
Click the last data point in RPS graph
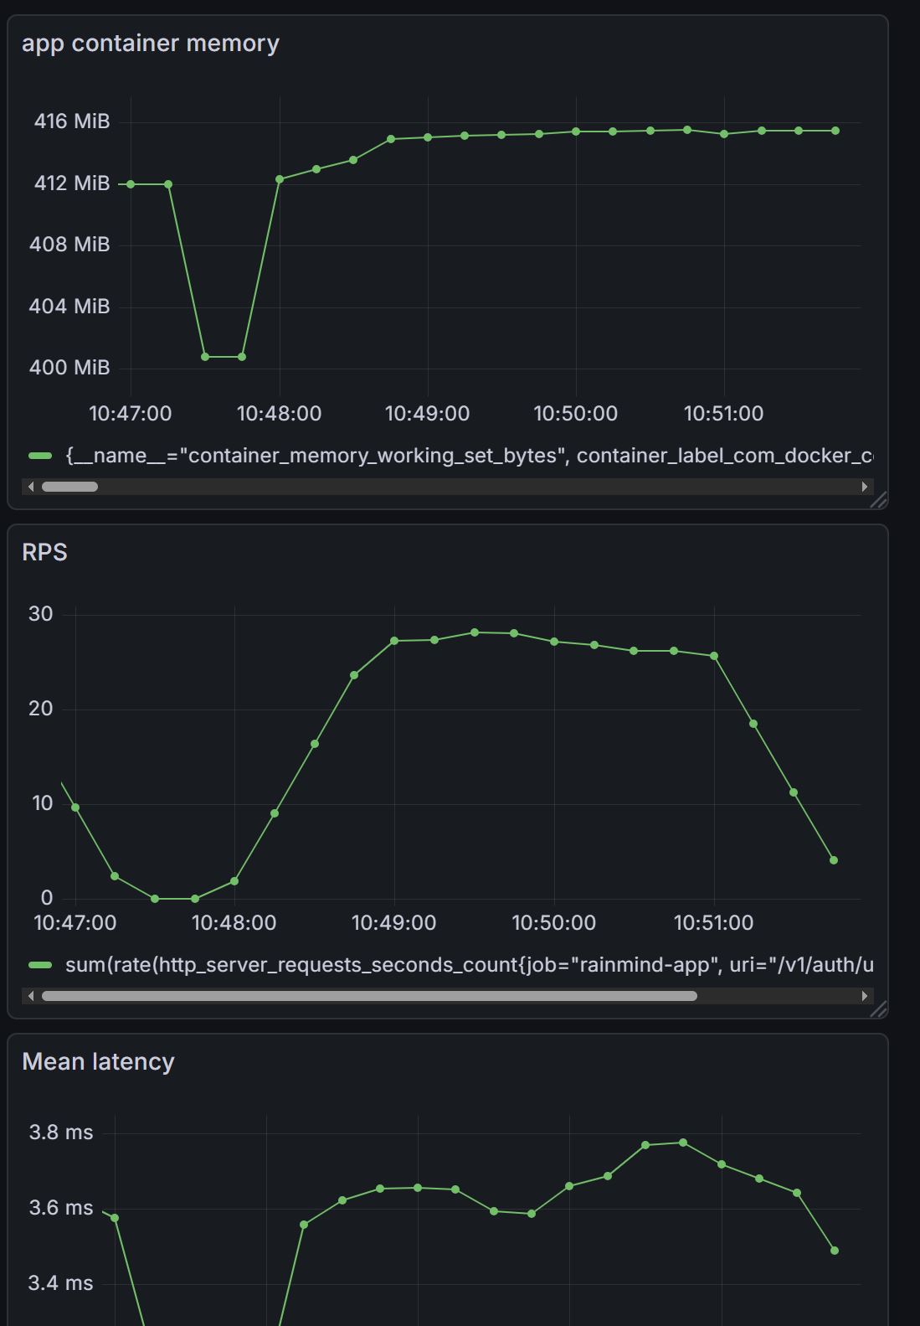click(834, 860)
